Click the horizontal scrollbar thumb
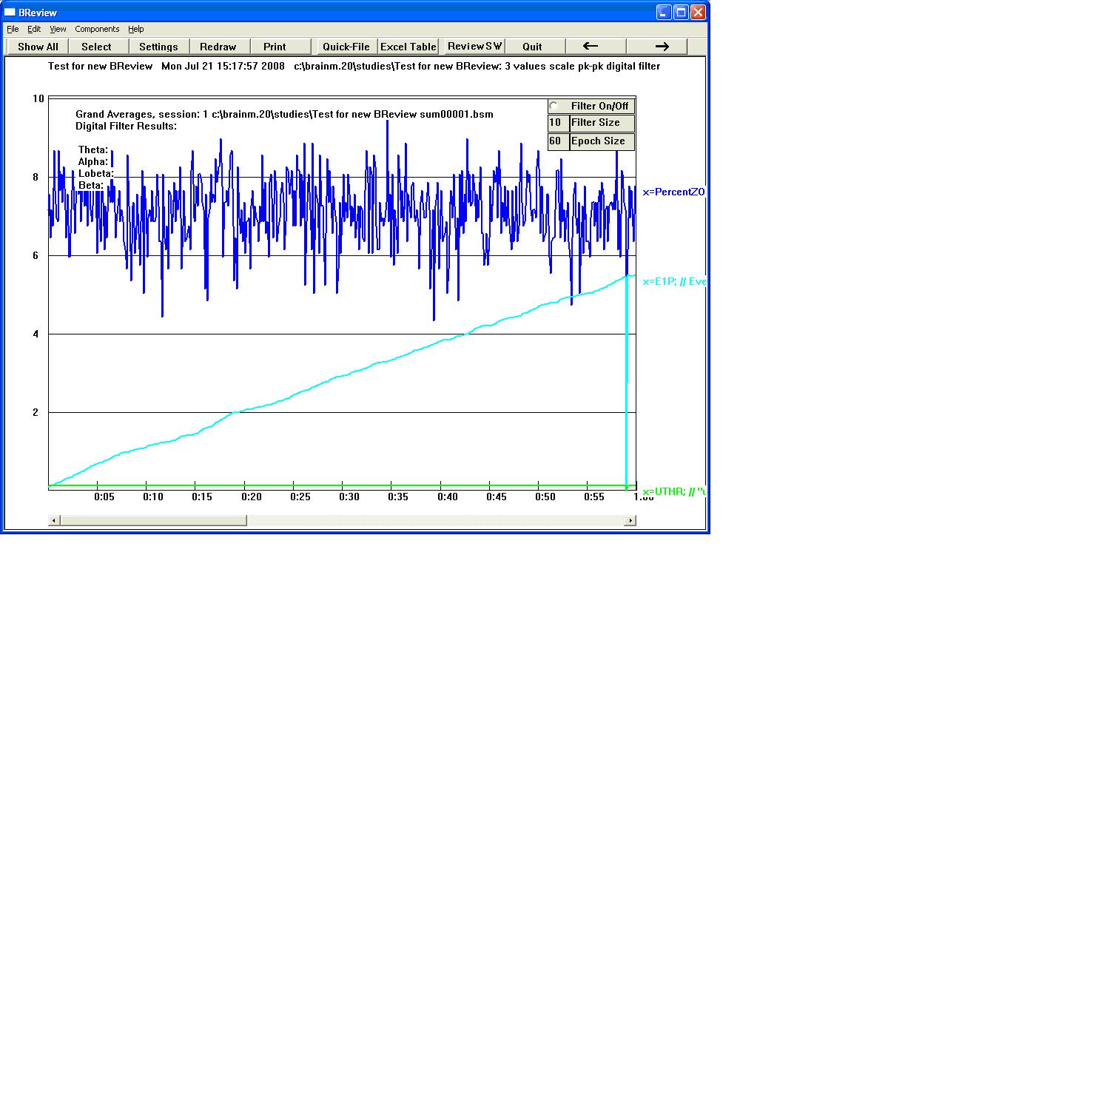This screenshot has height=1110, width=1110. click(x=153, y=520)
